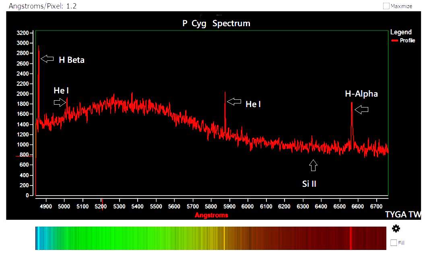This screenshot has height=256, width=425.
Task: Click the arrow beside the 5876 He I peak
Action: 233,102
